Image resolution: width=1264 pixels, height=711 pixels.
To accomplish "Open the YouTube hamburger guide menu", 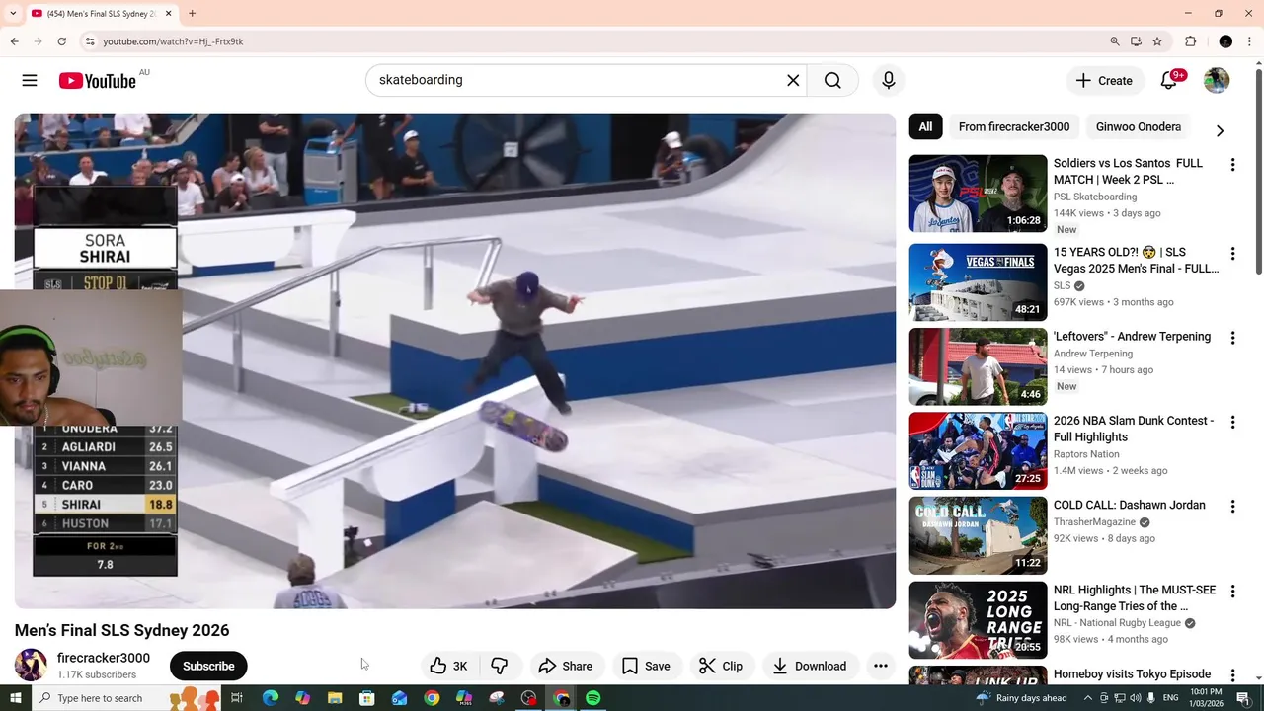I will (x=30, y=80).
